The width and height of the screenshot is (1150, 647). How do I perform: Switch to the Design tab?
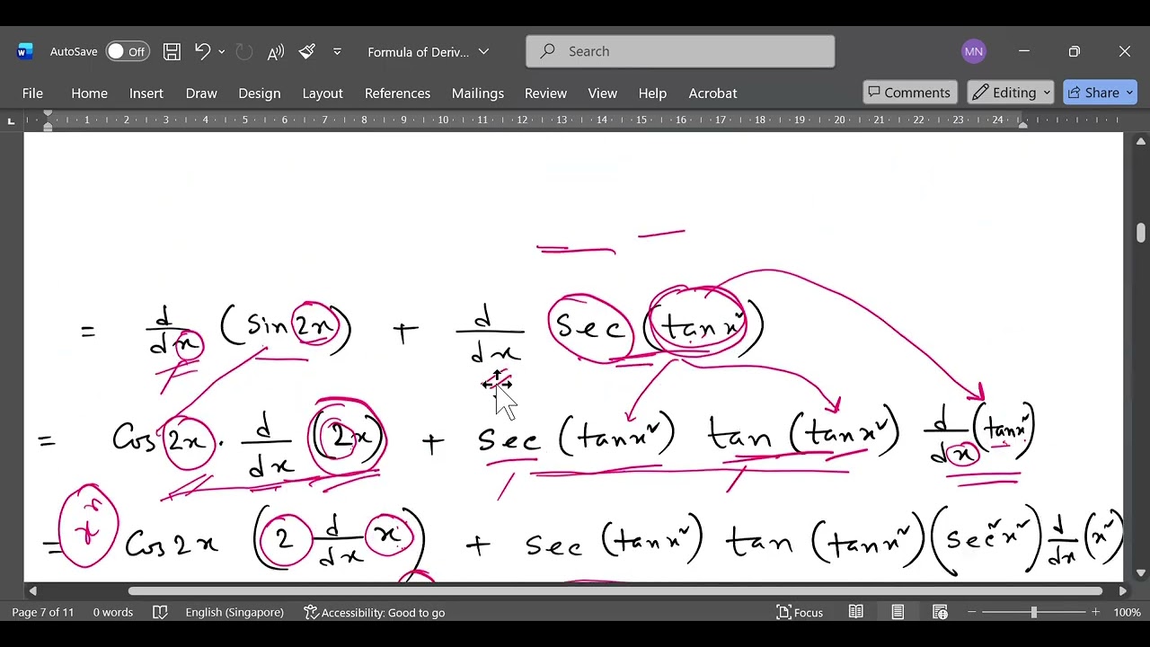coord(259,93)
